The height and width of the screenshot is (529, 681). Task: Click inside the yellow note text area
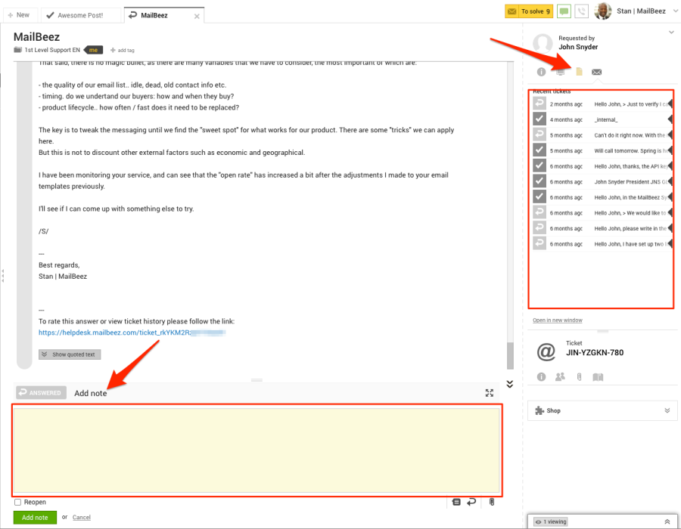(257, 450)
